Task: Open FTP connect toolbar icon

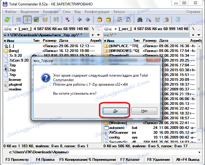Action: 120,20
